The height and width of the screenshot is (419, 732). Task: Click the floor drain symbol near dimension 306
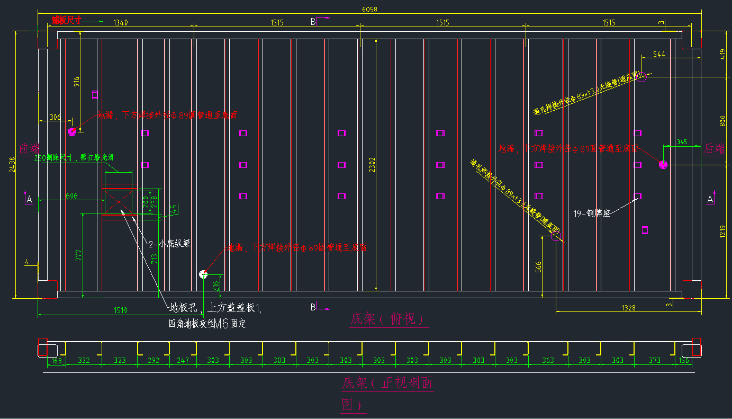coord(72,131)
